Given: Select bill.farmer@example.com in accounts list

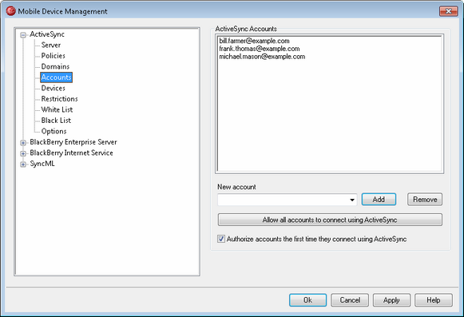Looking at the screenshot, I should [x=254, y=41].
